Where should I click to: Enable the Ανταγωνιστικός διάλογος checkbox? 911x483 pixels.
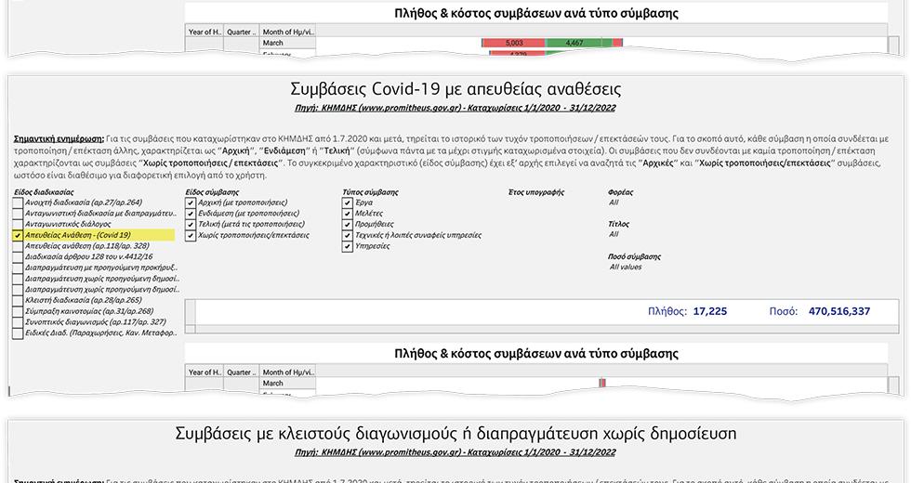[18, 225]
